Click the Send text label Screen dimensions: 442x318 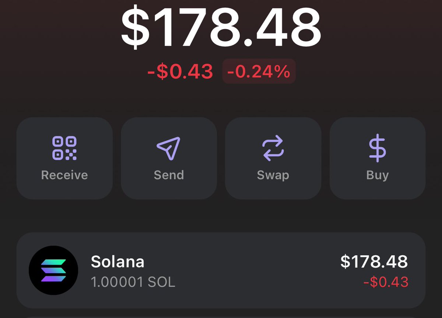coord(169,175)
